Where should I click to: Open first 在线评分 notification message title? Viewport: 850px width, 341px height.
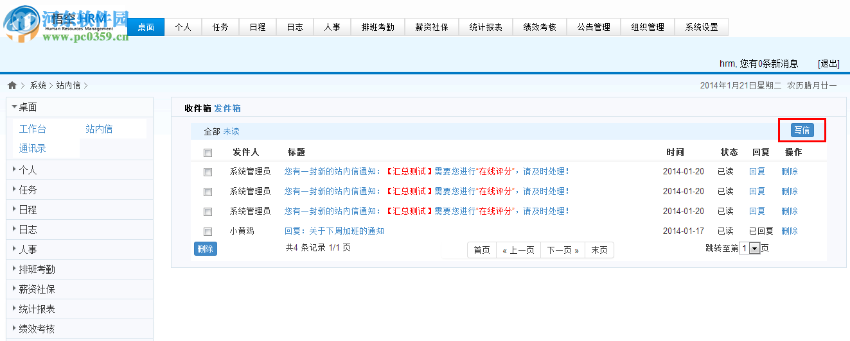click(427, 172)
